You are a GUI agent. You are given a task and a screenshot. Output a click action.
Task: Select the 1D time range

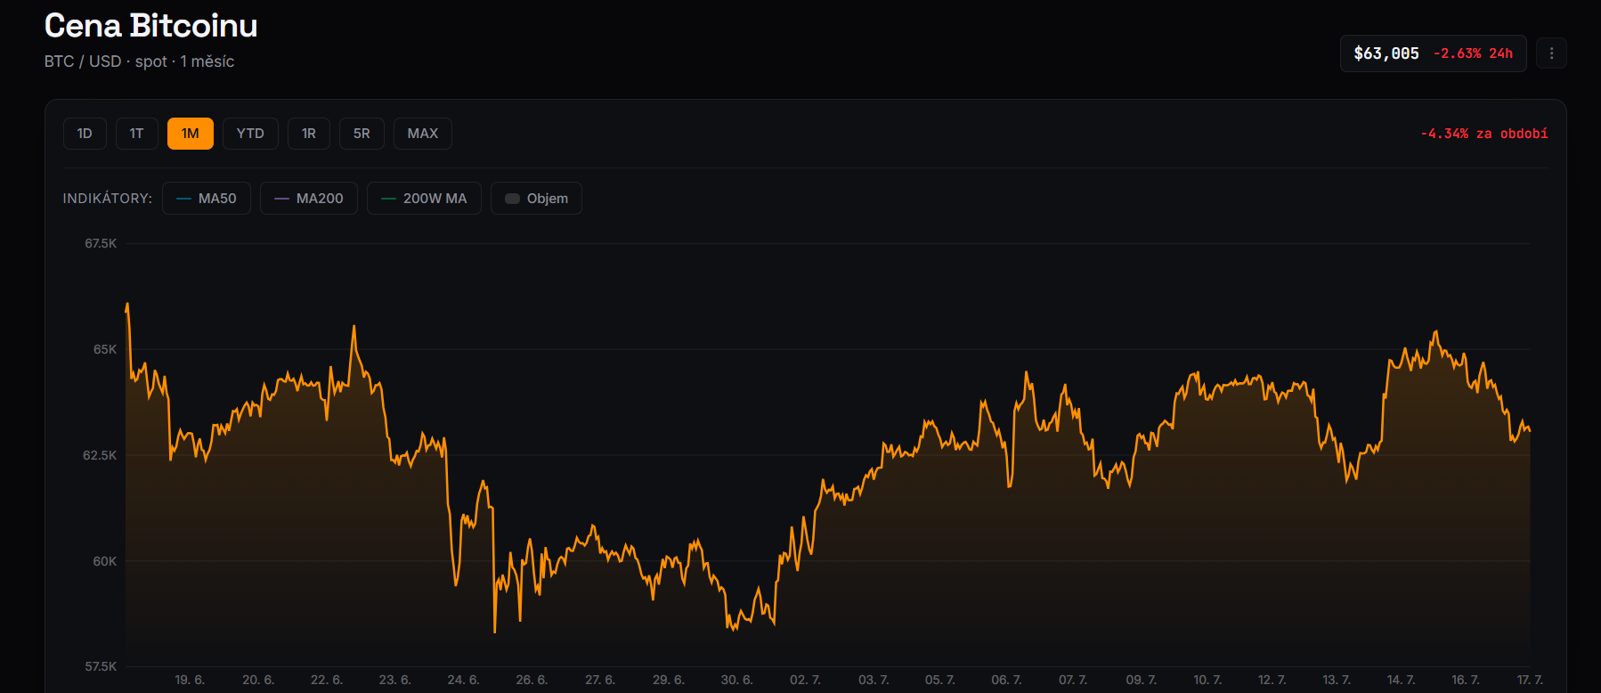[85, 134]
